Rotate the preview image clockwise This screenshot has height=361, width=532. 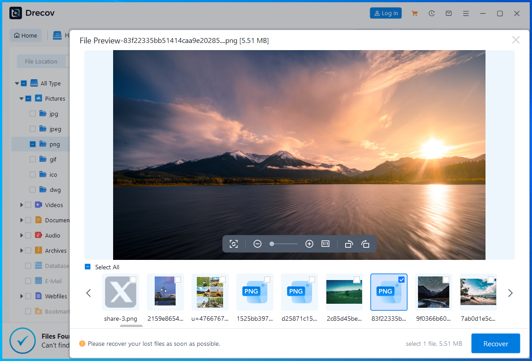pyautogui.click(x=365, y=244)
